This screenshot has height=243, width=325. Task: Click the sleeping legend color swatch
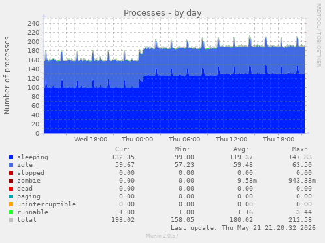click(x=11, y=157)
